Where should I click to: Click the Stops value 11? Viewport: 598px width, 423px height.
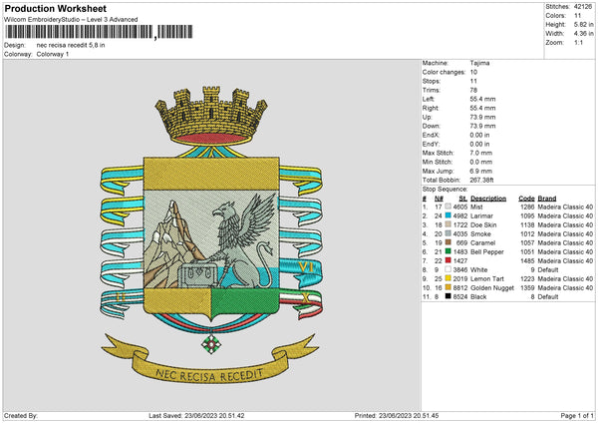[473, 81]
